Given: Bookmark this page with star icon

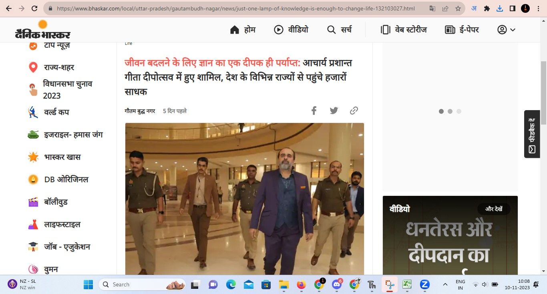Looking at the screenshot, I should coord(458,8).
